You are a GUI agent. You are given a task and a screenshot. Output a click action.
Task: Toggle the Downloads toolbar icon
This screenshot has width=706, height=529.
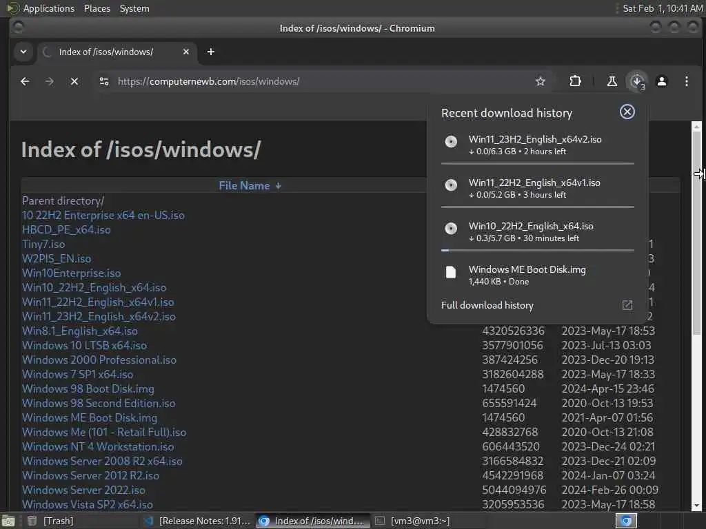(x=636, y=81)
